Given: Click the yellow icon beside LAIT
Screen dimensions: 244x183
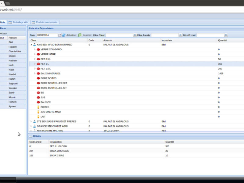Looking at the screenshot, I should click(38, 117).
